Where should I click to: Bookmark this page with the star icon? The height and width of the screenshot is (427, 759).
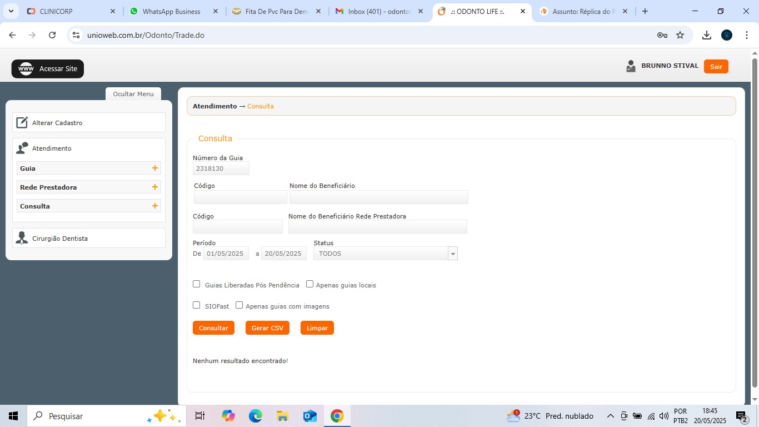coord(680,35)
